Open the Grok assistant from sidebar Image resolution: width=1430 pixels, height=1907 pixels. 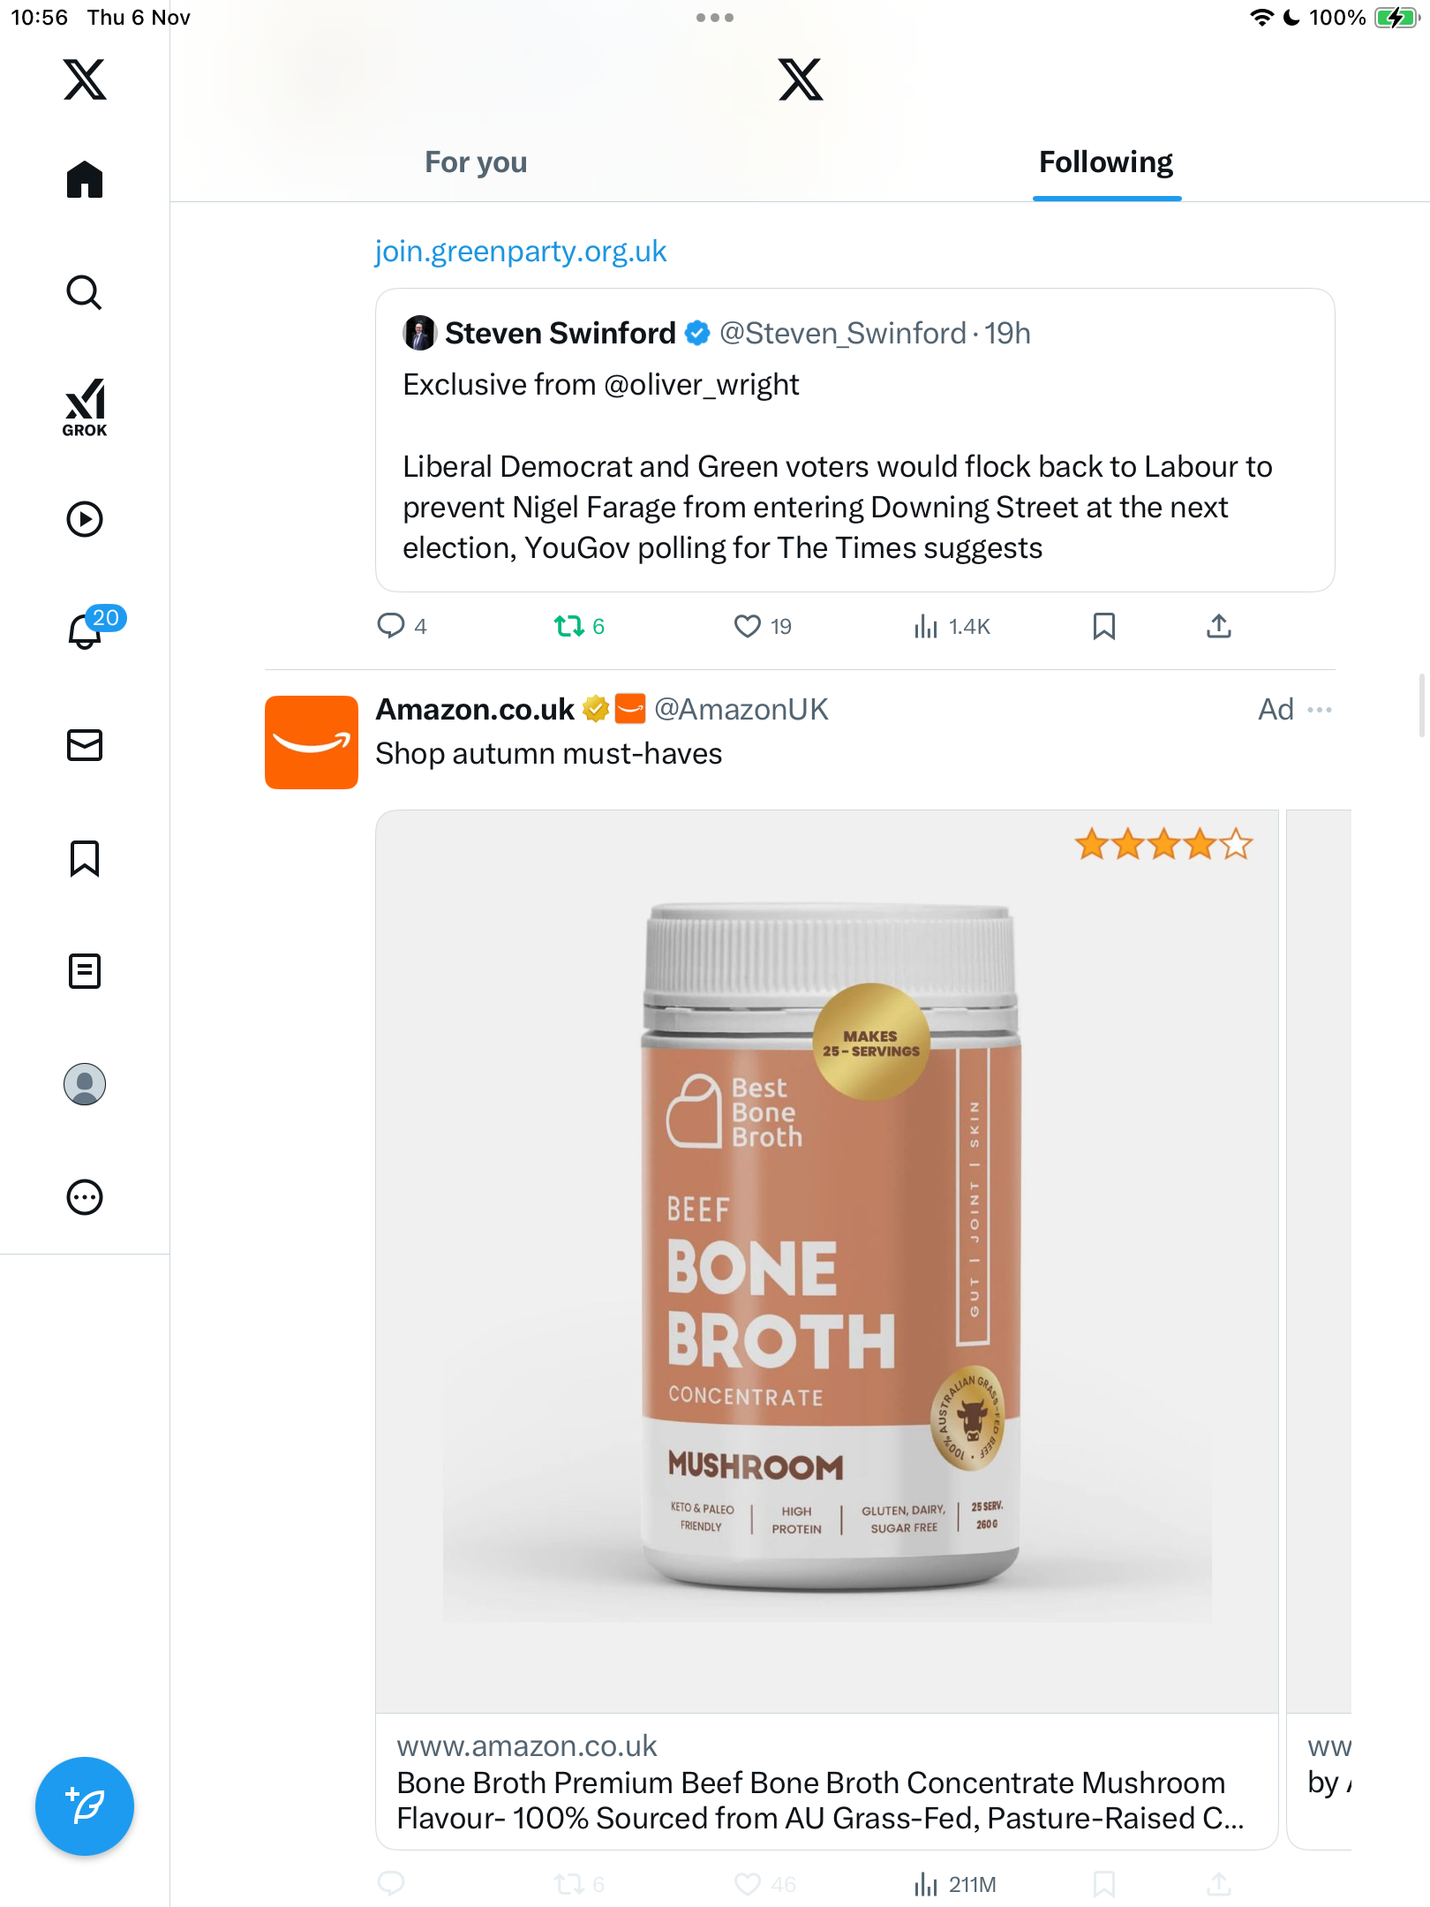point(85,407)
